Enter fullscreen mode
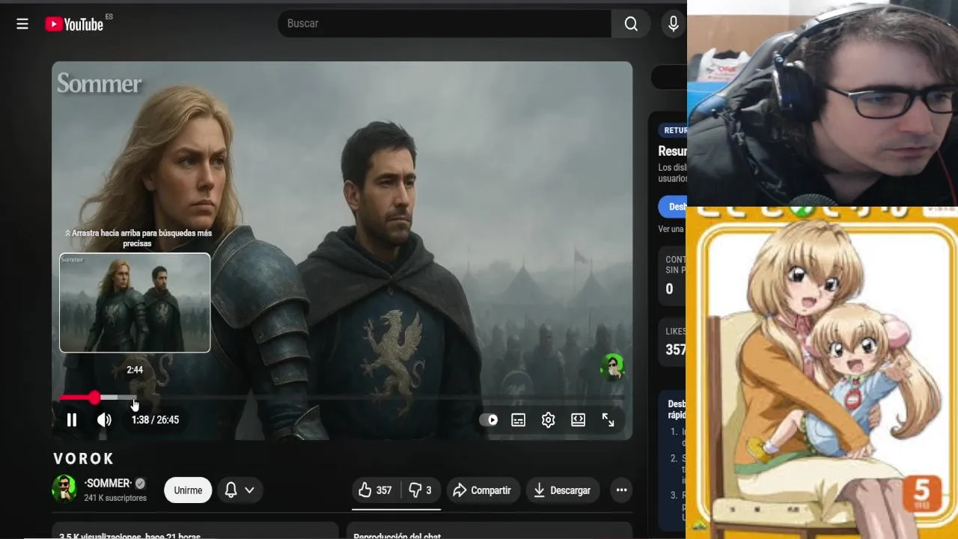958x539 pixels. tap(608, 420)
